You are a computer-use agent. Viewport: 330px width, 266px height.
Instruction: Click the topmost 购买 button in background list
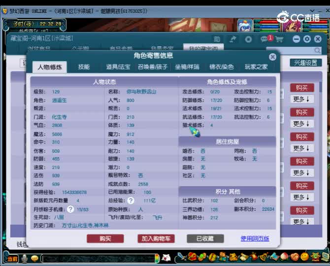coord(302,88)
